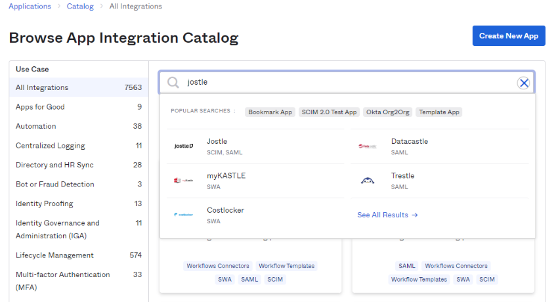The height and width of the screenshot is (302, 556).
Task: Click the Browse App Integration Catalog title
Action: coord(124,38)
